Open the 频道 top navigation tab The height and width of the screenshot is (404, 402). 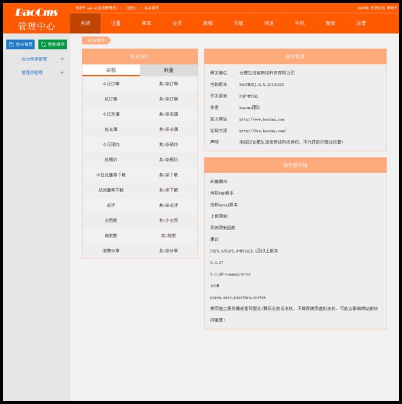[x=269, y=23]
